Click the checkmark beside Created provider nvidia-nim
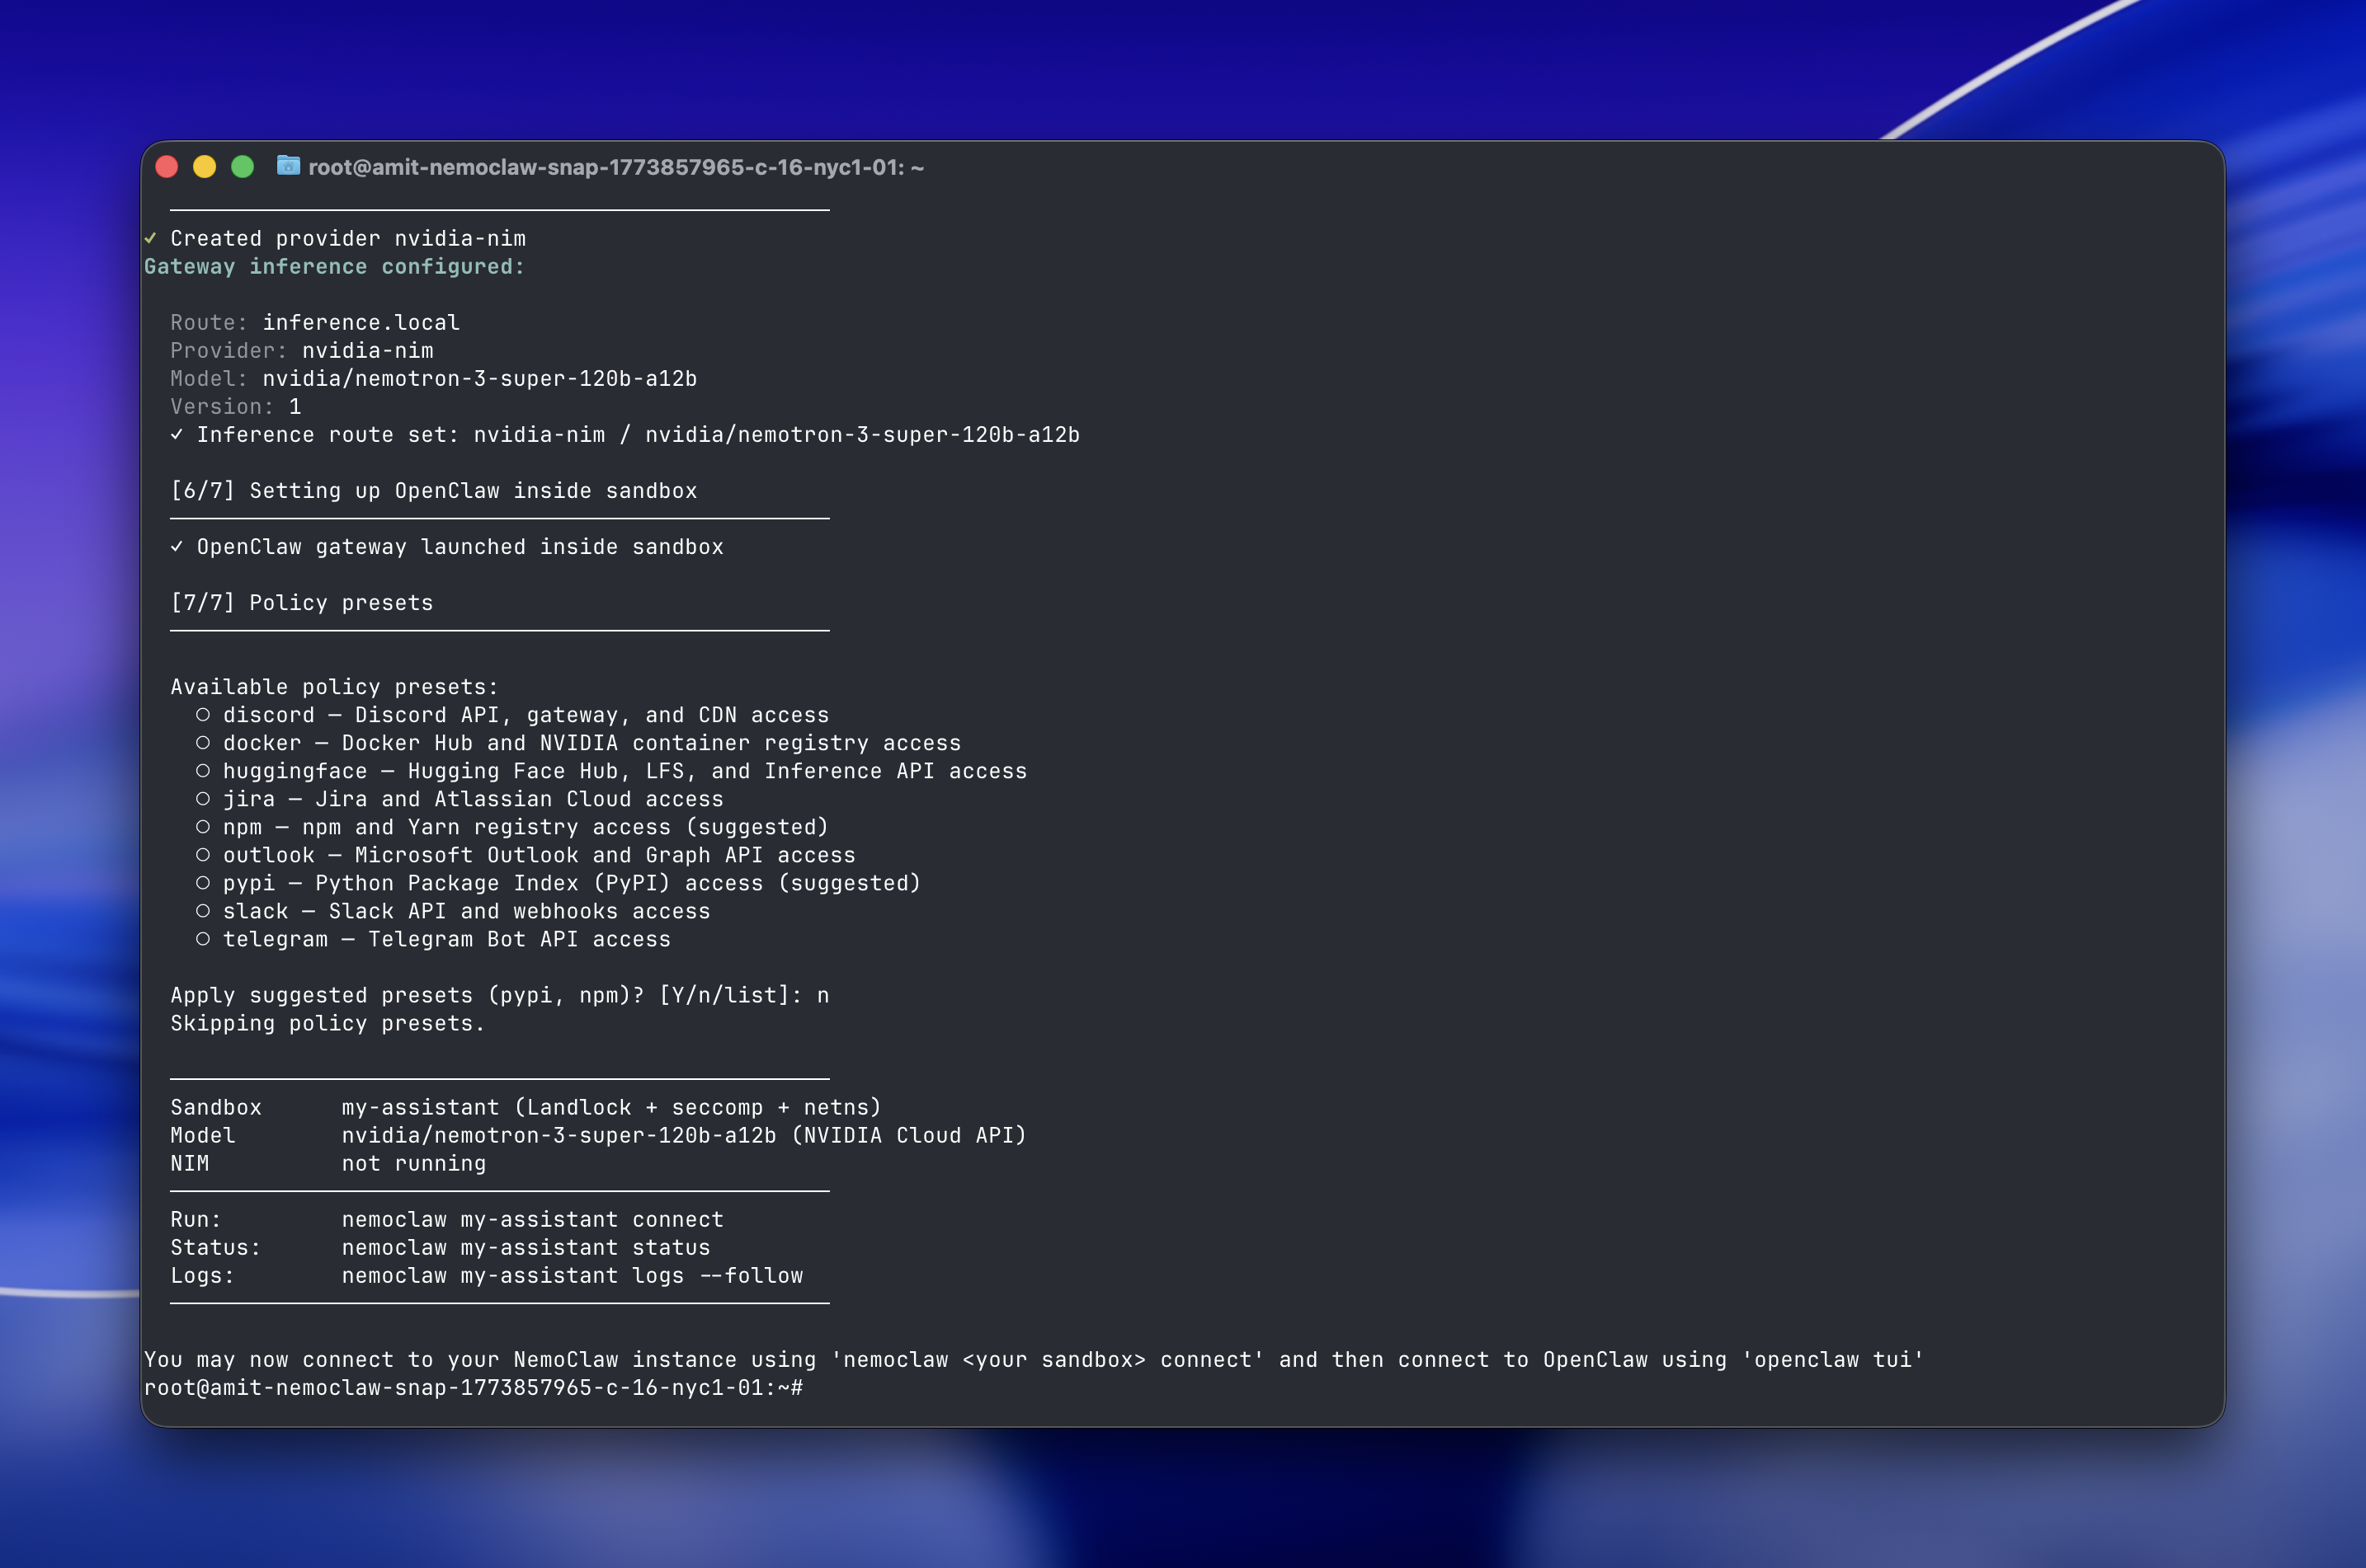This screenshot has height=1568, width=2366. 152,238
